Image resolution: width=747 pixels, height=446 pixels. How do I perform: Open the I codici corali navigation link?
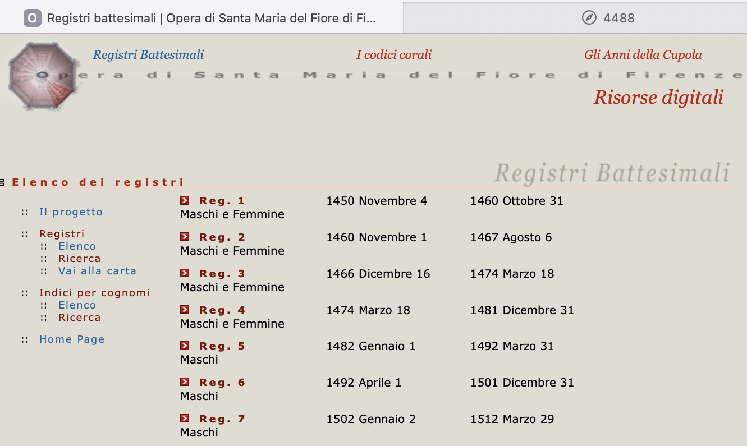[394, 55]
